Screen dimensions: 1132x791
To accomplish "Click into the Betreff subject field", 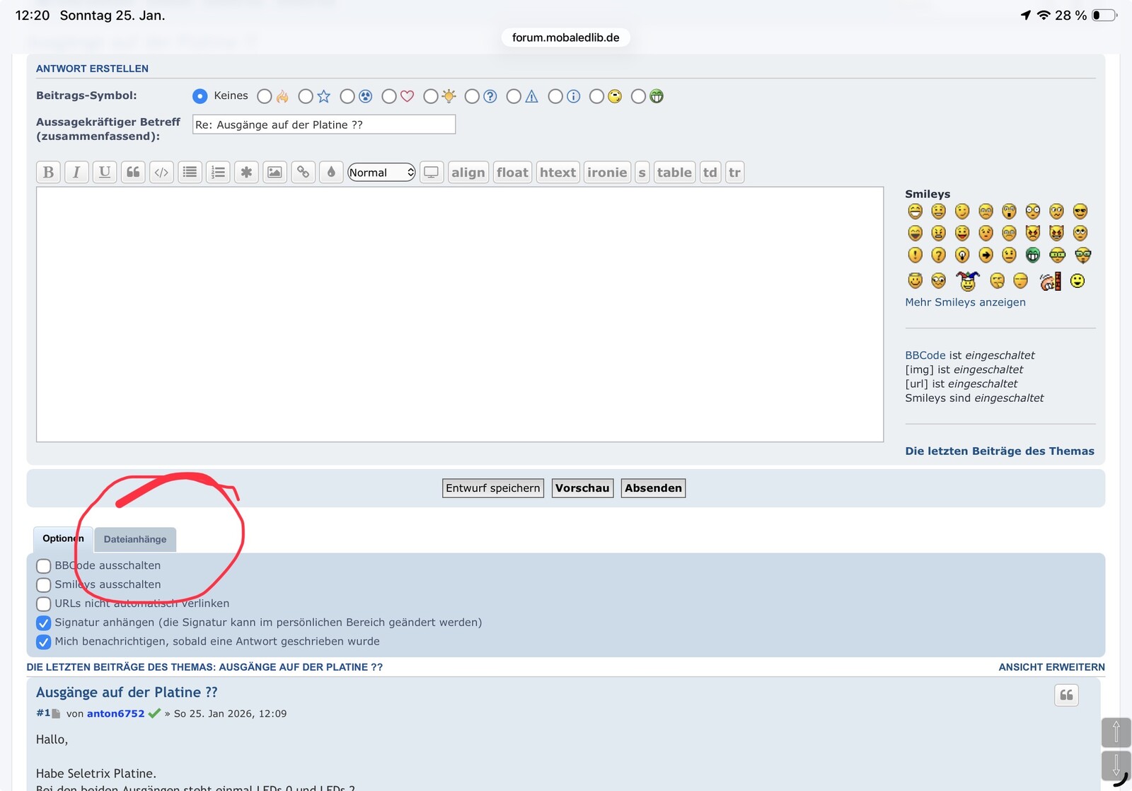I will (324, 125).
